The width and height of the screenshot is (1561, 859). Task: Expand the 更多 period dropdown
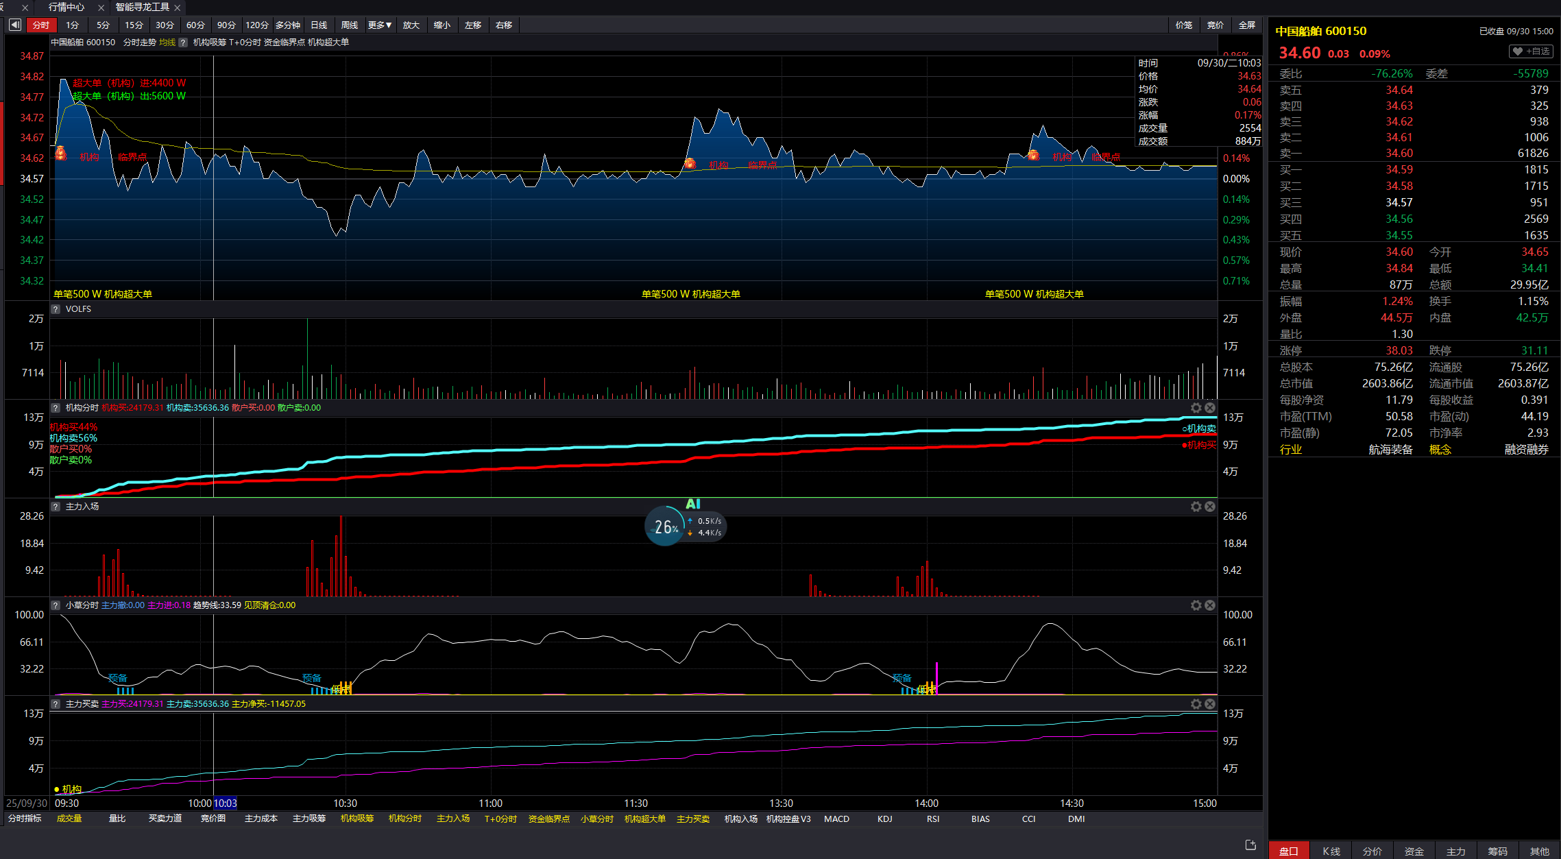point(380,25)
